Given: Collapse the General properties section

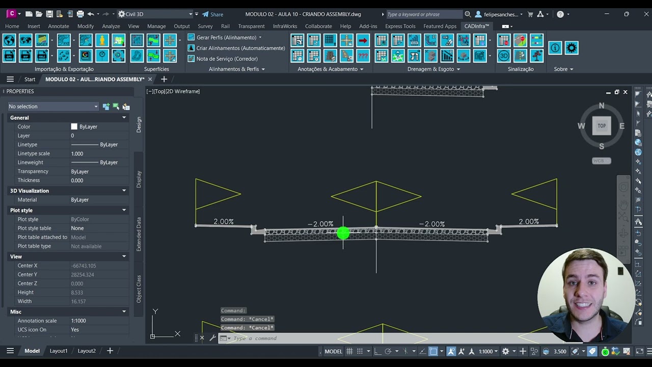Looking at the screenshot, I should click(x=124, y=118).
